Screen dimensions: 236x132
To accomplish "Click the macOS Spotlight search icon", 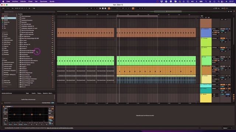I will pos(219,1).
